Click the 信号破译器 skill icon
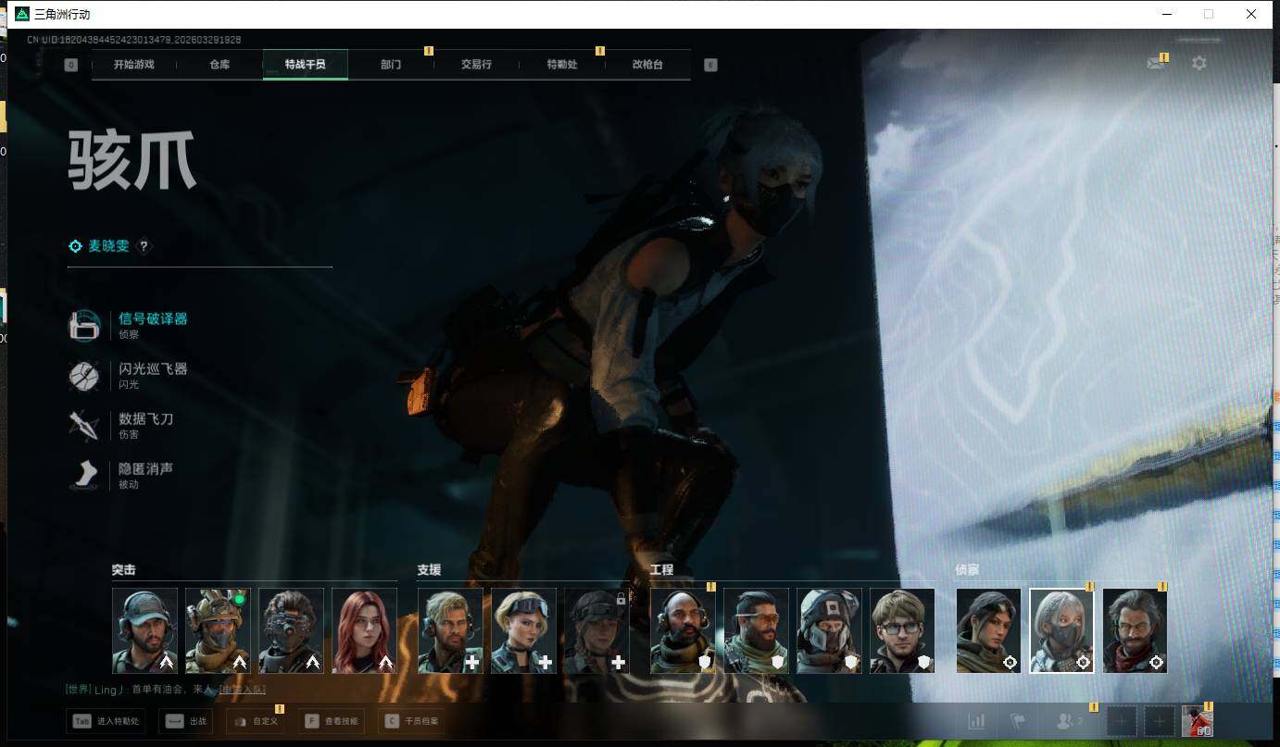Image resolution: width=1280 pixels, height=747 pixels. pyautogui.click(x=84, y=325)
